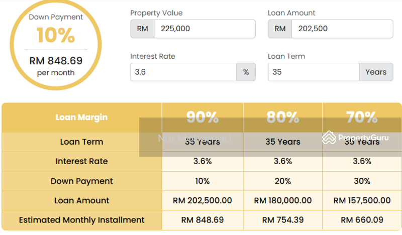This screenshot has width=402, height=235.
Task: Click the RM 180,000.00 loan amount cell
Action: (283, 200)
